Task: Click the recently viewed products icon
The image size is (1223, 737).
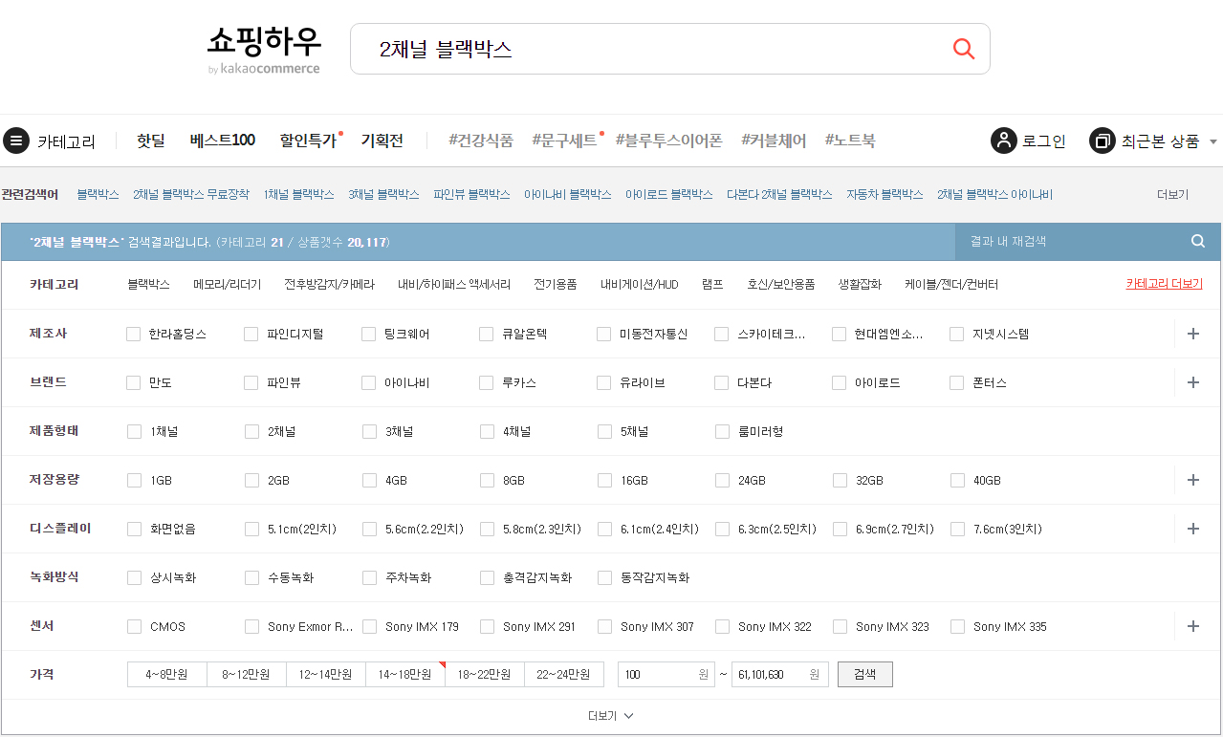Action: pyautogui.click(x=1102, y=141)
